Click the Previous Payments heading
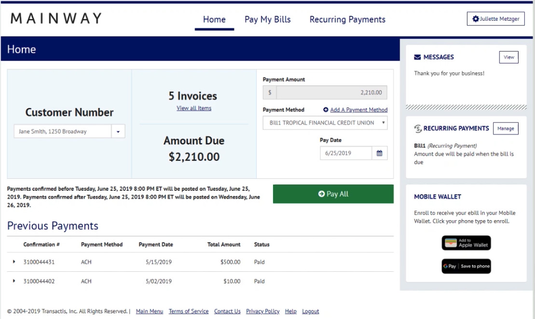Screen dimensions: 535x319 click(x=53, y=226)
